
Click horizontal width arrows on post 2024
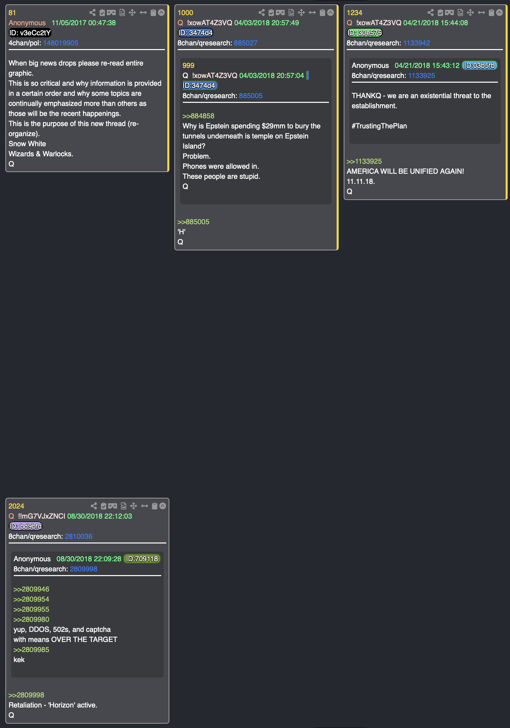[144, 506]
